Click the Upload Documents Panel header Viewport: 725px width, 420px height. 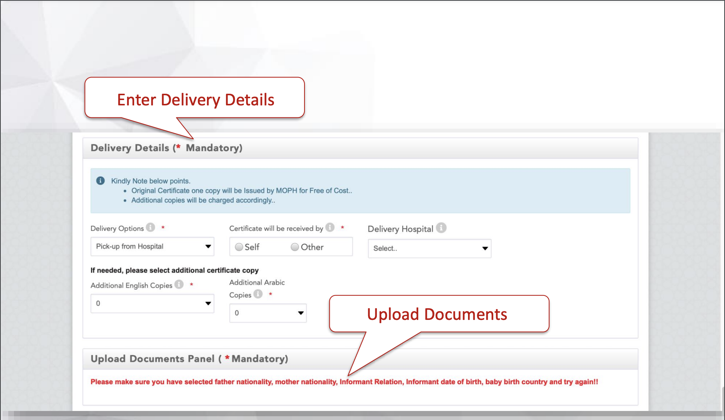pyautogui.click(x=189, y=359)
